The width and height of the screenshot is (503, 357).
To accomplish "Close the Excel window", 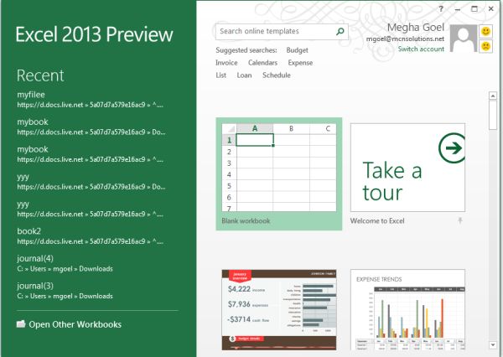I will (x=490, y=9).
